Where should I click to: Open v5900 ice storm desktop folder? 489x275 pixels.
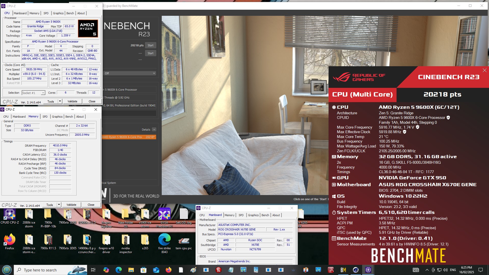pyautogui.click(x=145, y=218)
